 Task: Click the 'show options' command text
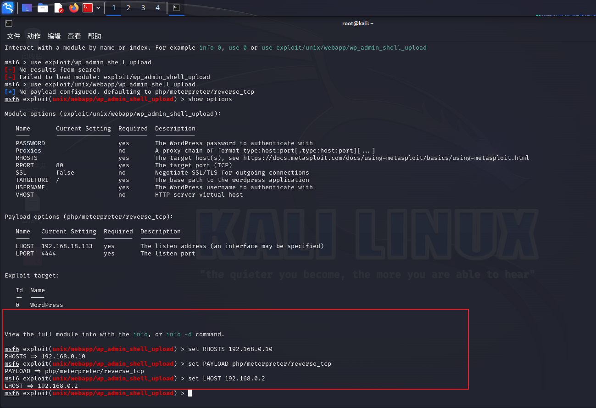(x=210, y=99)
